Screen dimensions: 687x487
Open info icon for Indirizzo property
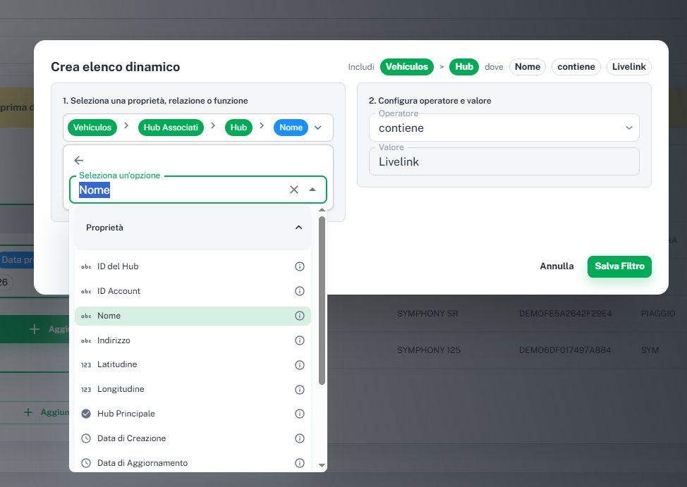[x=299, y=340]
